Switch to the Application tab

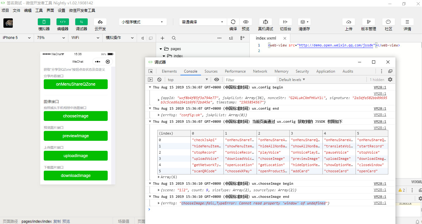pos(326,71)
